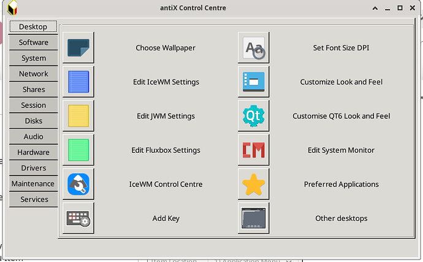423x262 pixels.
Task: Click the IceWM Control Centre label
Action: (x=166, y=184)
